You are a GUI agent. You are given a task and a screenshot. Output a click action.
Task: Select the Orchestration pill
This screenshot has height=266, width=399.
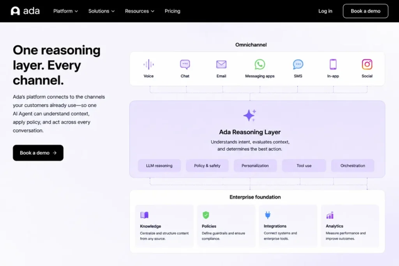click(x=353, y=166)
